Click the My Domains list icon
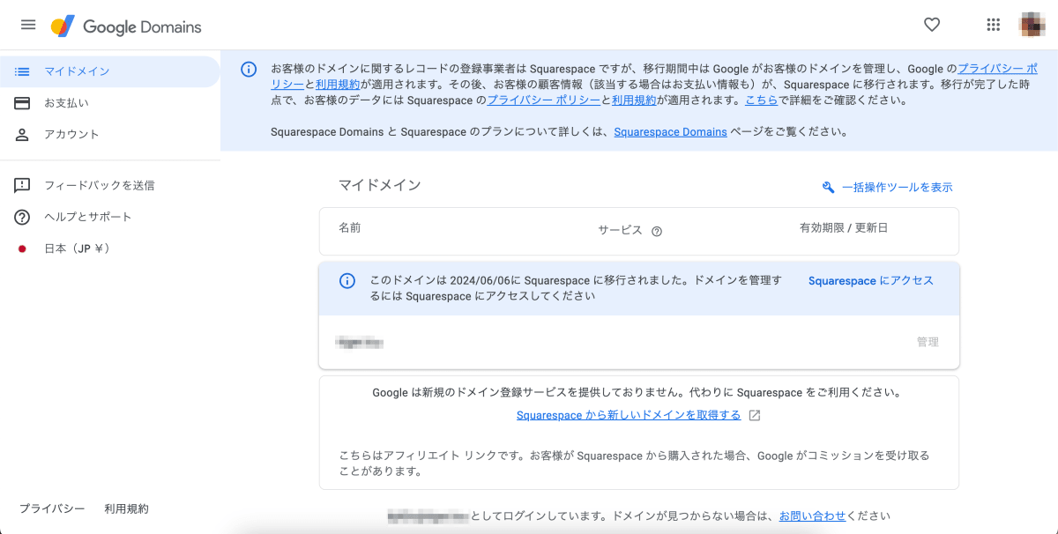Screen dimensions: 1058x534 [23, 71]
